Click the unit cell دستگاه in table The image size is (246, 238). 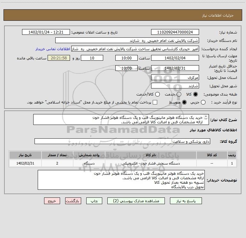coord(89,163)
